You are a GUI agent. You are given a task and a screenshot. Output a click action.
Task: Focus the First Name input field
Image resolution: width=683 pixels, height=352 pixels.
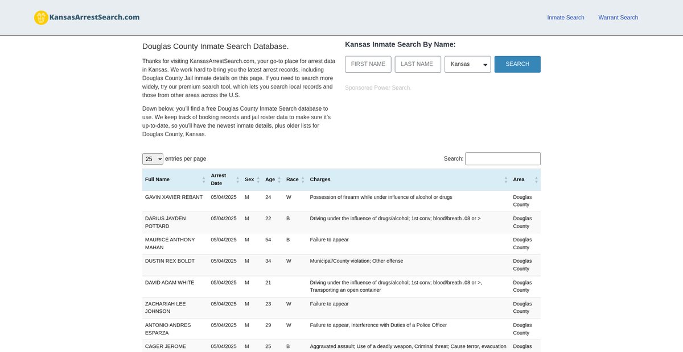(x=368, y=64)
